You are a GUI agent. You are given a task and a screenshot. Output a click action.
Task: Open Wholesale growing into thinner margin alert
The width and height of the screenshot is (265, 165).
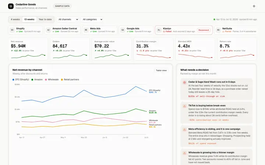[216, 157]
